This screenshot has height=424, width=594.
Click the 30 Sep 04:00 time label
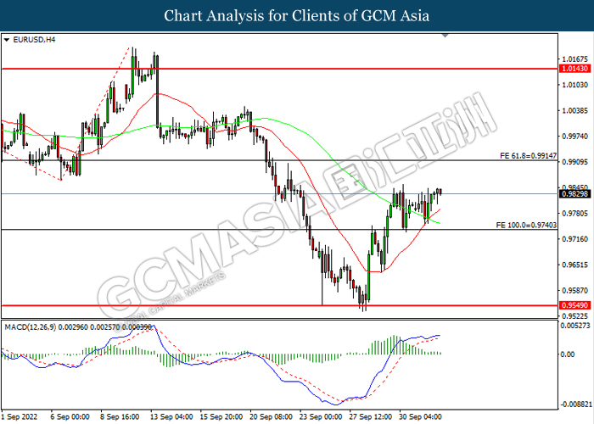point(420,417)
